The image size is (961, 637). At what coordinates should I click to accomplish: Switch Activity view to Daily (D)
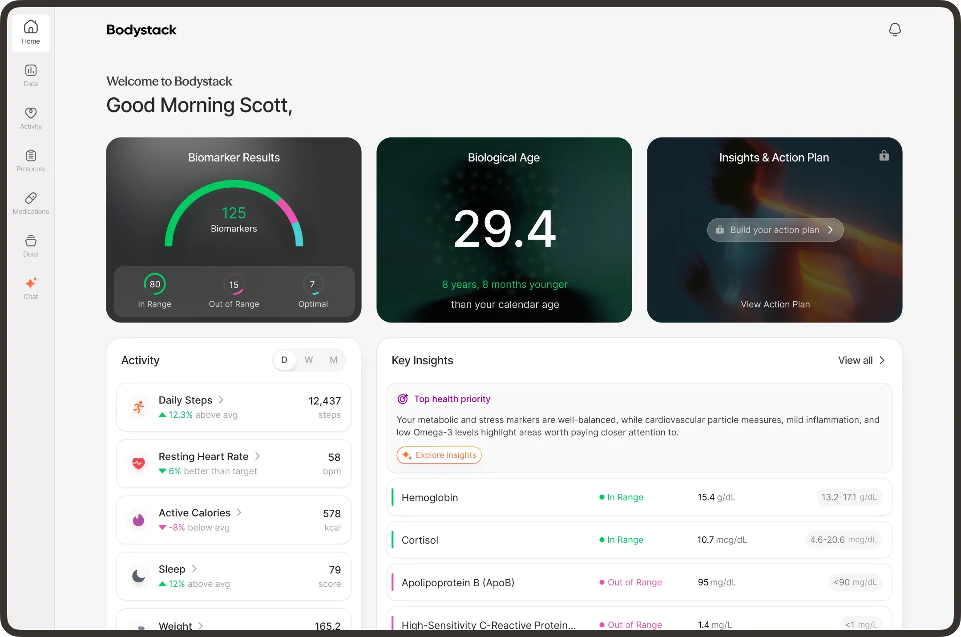284,360
